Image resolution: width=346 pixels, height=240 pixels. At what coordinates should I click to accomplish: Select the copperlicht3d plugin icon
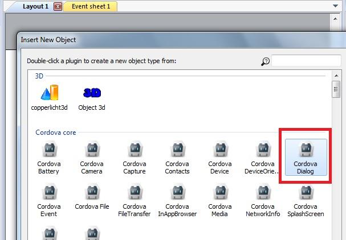point(50,93)
